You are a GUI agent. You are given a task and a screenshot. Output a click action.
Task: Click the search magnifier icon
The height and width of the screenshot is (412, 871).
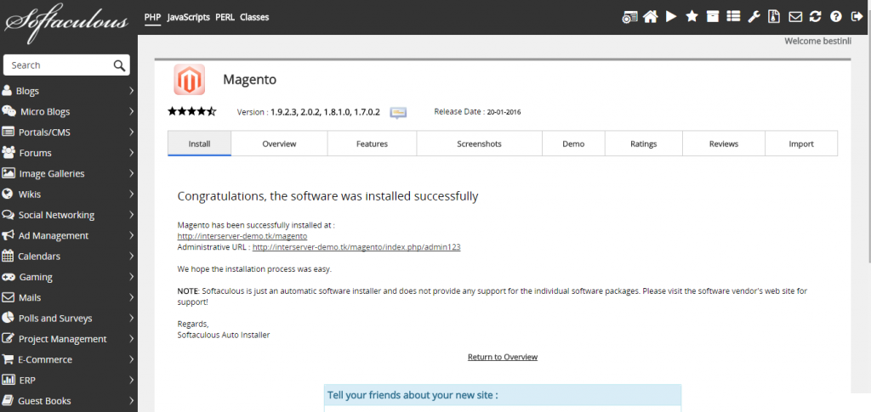pyautogui.click(x=119, y=65)
